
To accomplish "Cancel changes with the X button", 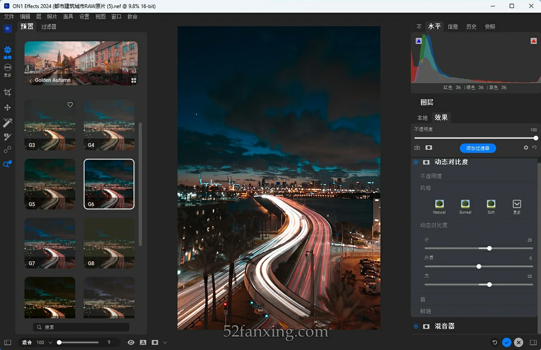I will tap(518, 342).
